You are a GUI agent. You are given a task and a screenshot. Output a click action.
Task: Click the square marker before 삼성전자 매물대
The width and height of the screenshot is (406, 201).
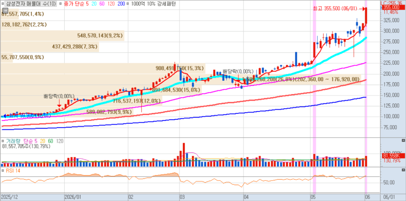2,4
